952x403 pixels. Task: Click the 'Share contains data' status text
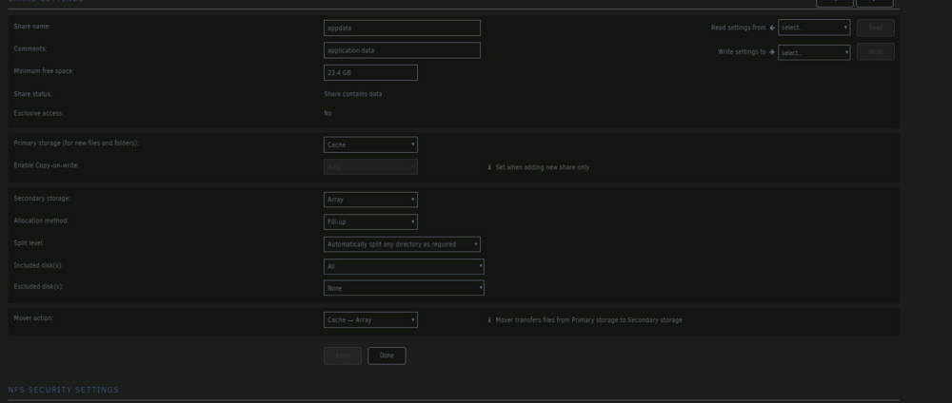(x=353, y=94)
